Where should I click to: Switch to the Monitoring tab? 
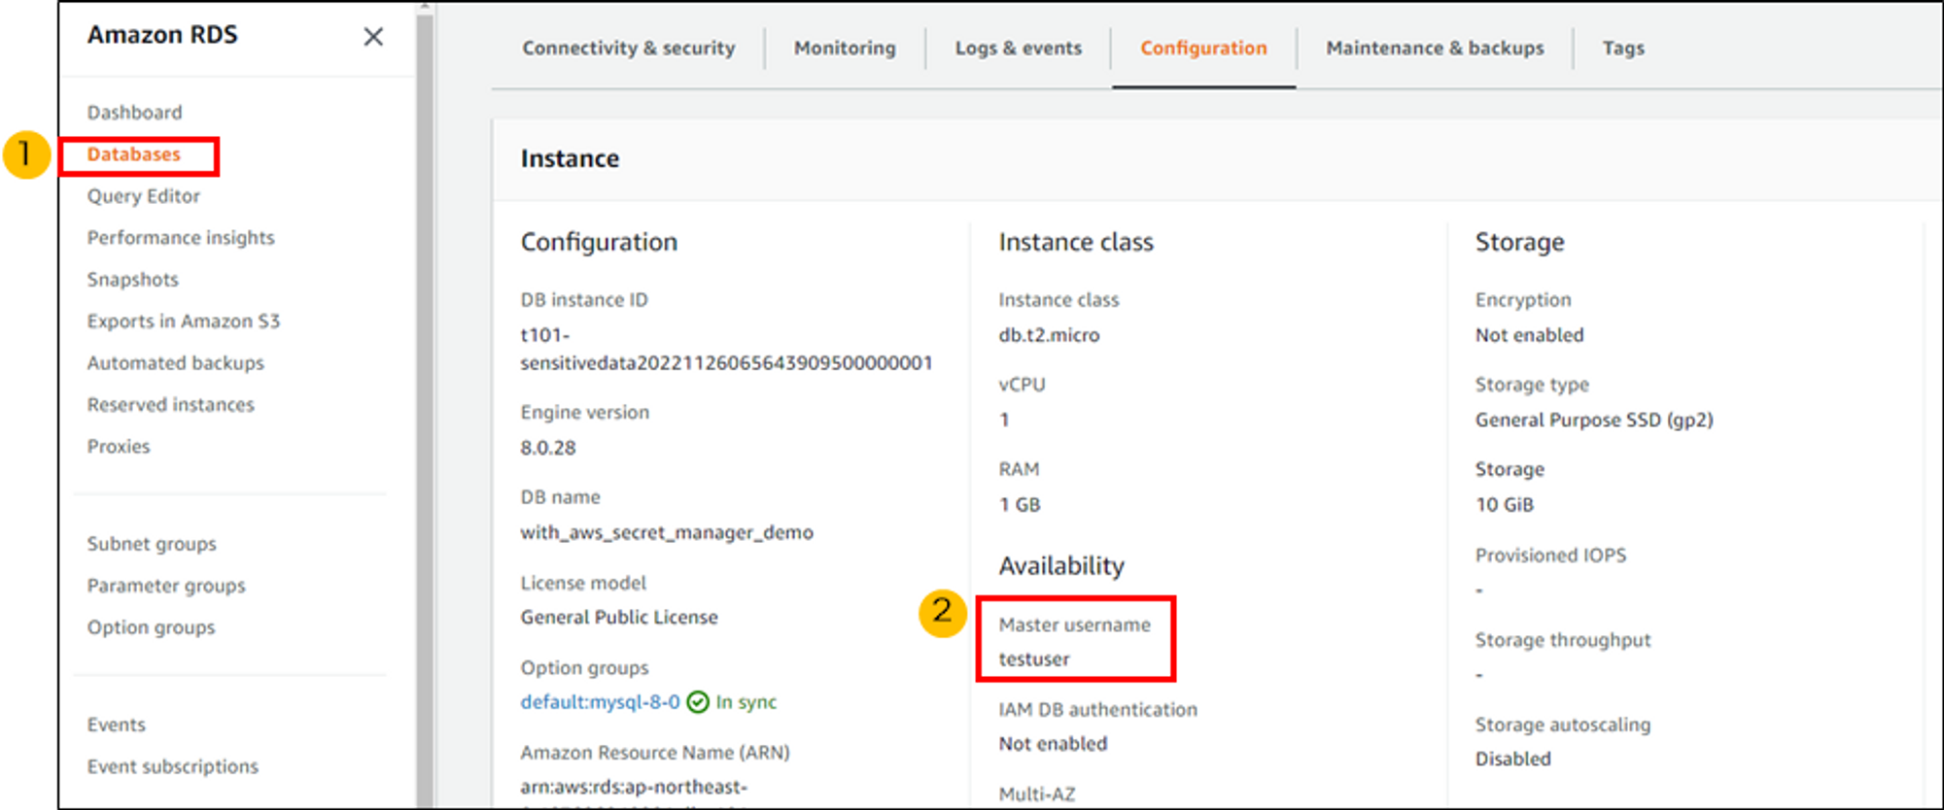[x=845, y=48]
